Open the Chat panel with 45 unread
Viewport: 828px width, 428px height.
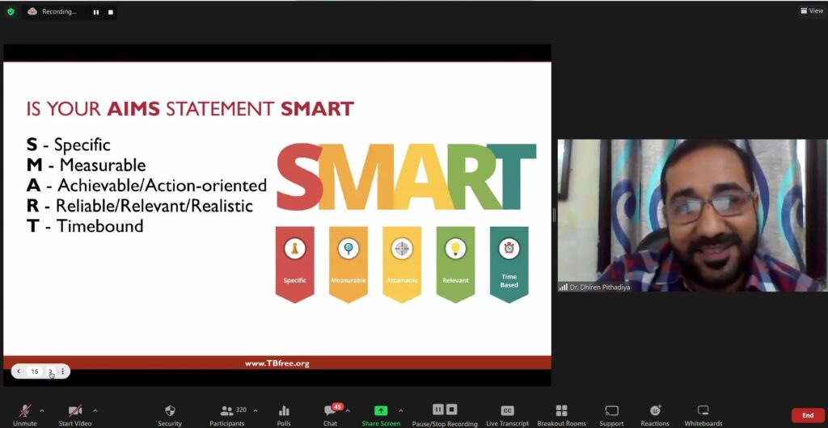pos(330,412)
